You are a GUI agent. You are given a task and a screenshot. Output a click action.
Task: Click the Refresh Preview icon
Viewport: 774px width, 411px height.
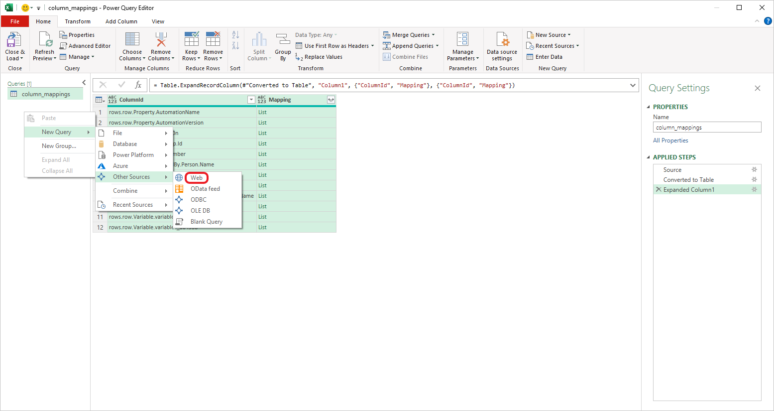tap(45, 40)
